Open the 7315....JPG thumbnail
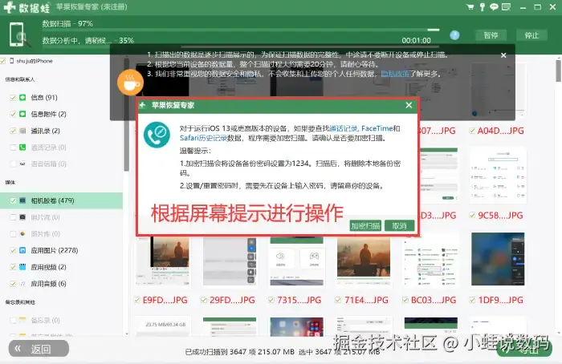The height and width of the screenshot is (364, 562). (x=297, y=262)
